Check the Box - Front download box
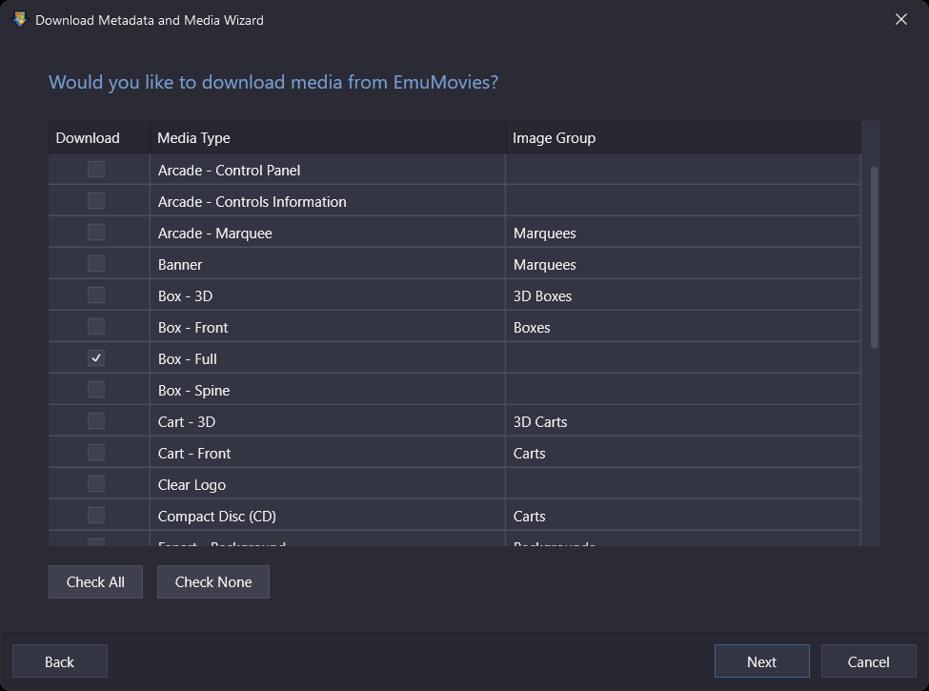 coord(96,327)
